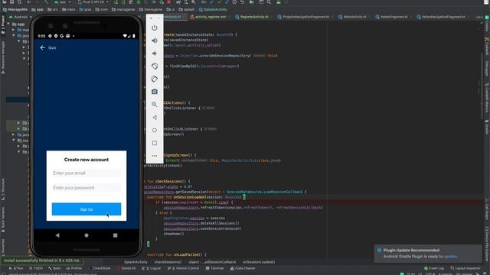Show hidden editor tabs dropdown
The image size is (490, 275).
(479, 17)
